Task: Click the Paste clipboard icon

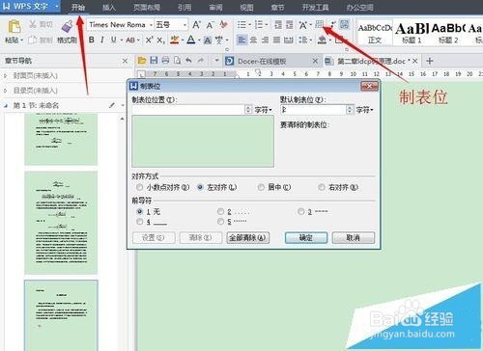Action: (14, 26)
